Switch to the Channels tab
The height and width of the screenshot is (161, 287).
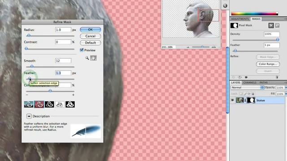tap(250, 82)
